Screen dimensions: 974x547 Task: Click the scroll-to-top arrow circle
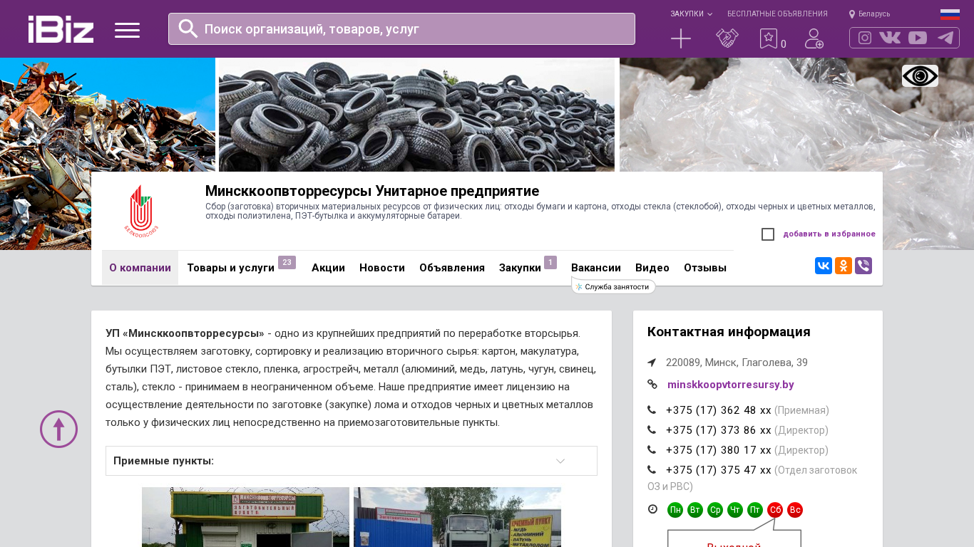coord(58,429)
